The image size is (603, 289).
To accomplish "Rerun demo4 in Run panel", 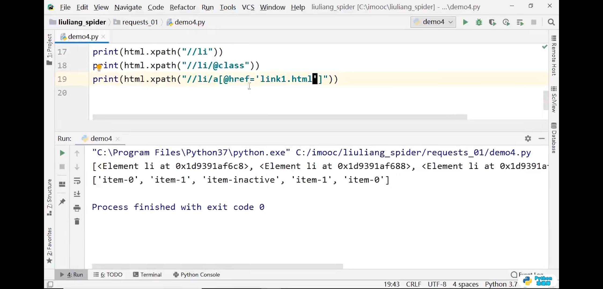I will [62, 153].
